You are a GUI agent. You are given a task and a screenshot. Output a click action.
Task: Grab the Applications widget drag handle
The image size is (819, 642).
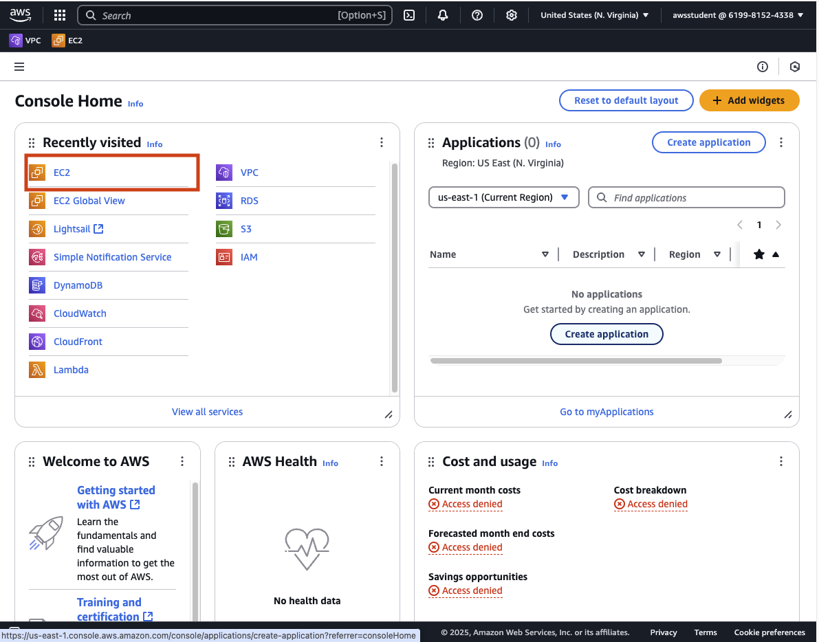(431, 142)
